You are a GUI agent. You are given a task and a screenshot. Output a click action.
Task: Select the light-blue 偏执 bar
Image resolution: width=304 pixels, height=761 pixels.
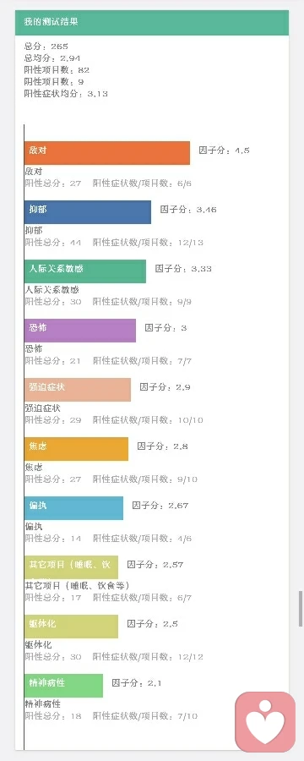pos(73,508)
